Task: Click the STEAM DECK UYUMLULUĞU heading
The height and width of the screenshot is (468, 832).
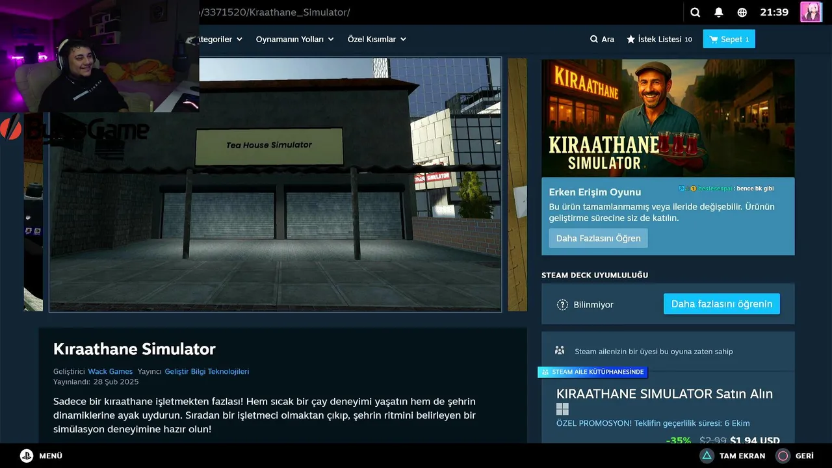Action: 595,275
